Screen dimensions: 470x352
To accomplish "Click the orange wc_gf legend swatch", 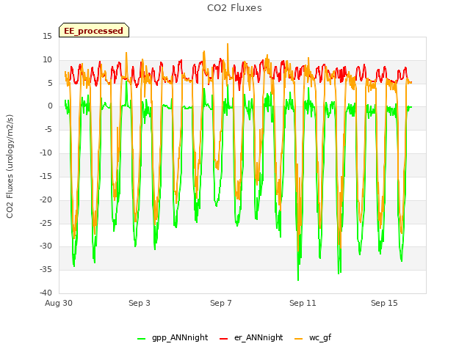I will point(299,339).
